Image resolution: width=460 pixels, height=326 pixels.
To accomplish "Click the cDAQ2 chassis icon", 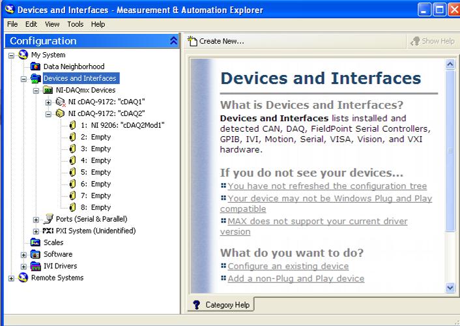I will click(x=60, y=113).
